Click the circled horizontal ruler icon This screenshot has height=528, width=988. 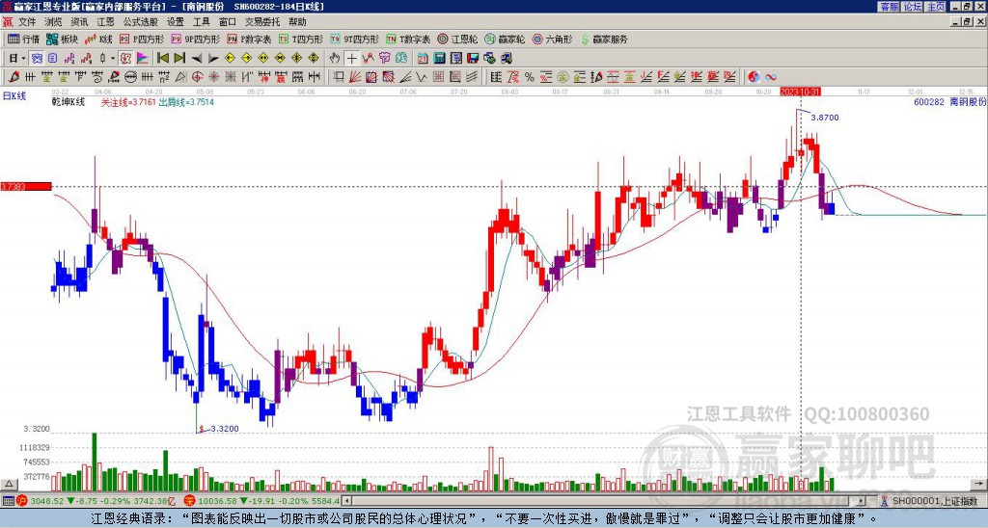tap(131, 77)
